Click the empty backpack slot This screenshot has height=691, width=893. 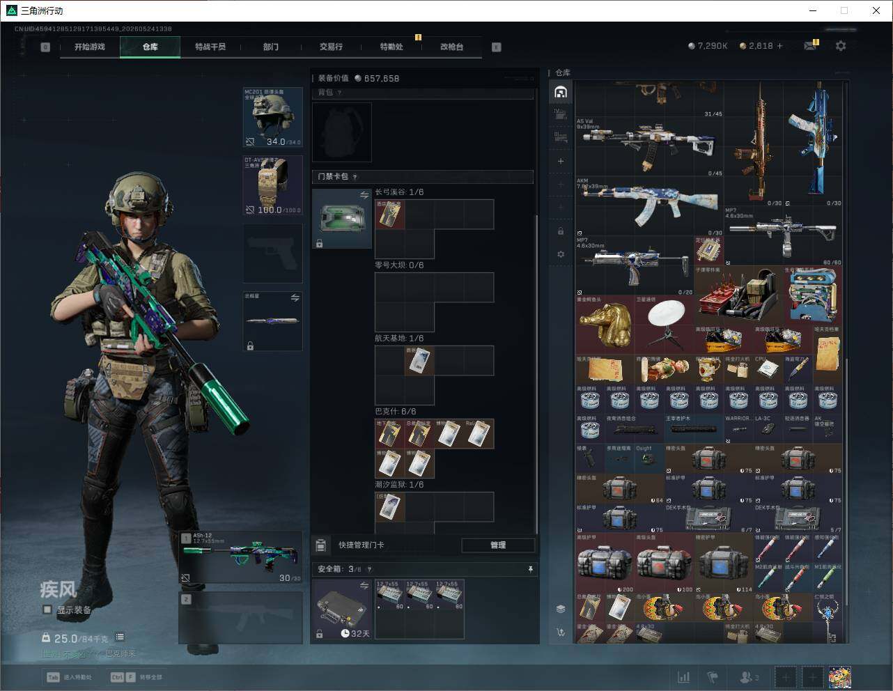pyautogui.click(x=342, y=132)
